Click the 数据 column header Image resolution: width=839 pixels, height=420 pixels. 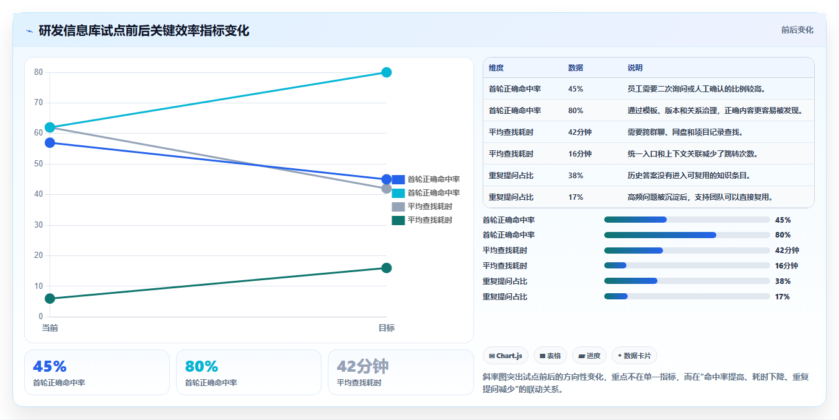coord(576,68)
